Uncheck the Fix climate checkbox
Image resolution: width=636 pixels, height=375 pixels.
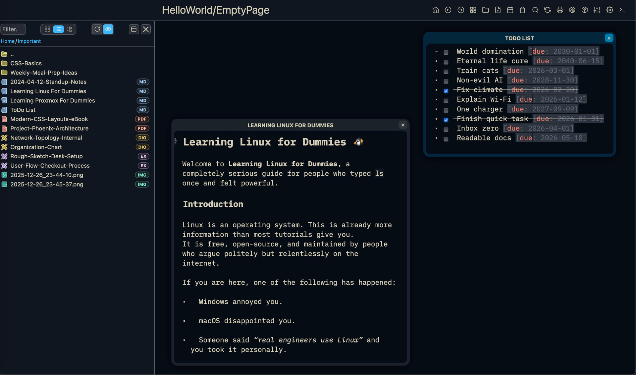point(446,91)
